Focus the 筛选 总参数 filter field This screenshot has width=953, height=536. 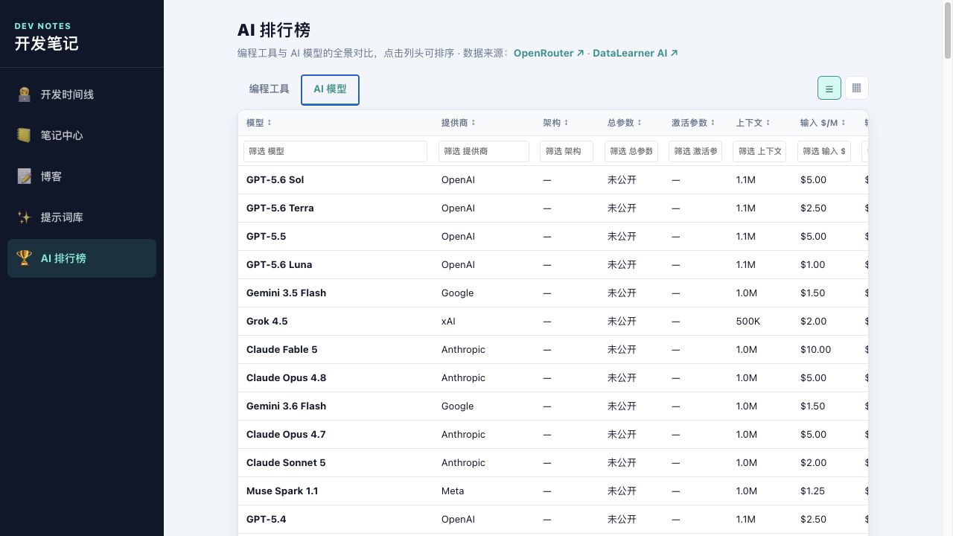point(631,151)
